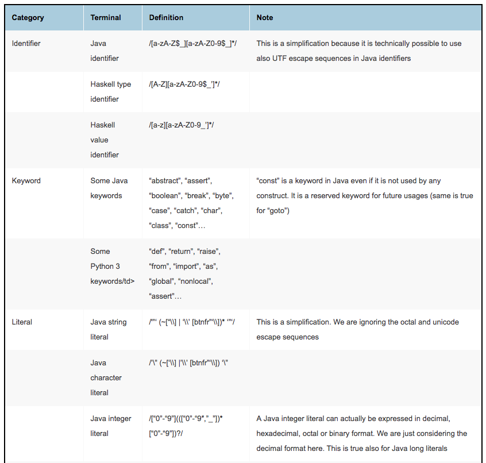This screenshot has width=486, height=463.
Task: Click the Python keywords list starting with "def"
Action: [184, 273]
